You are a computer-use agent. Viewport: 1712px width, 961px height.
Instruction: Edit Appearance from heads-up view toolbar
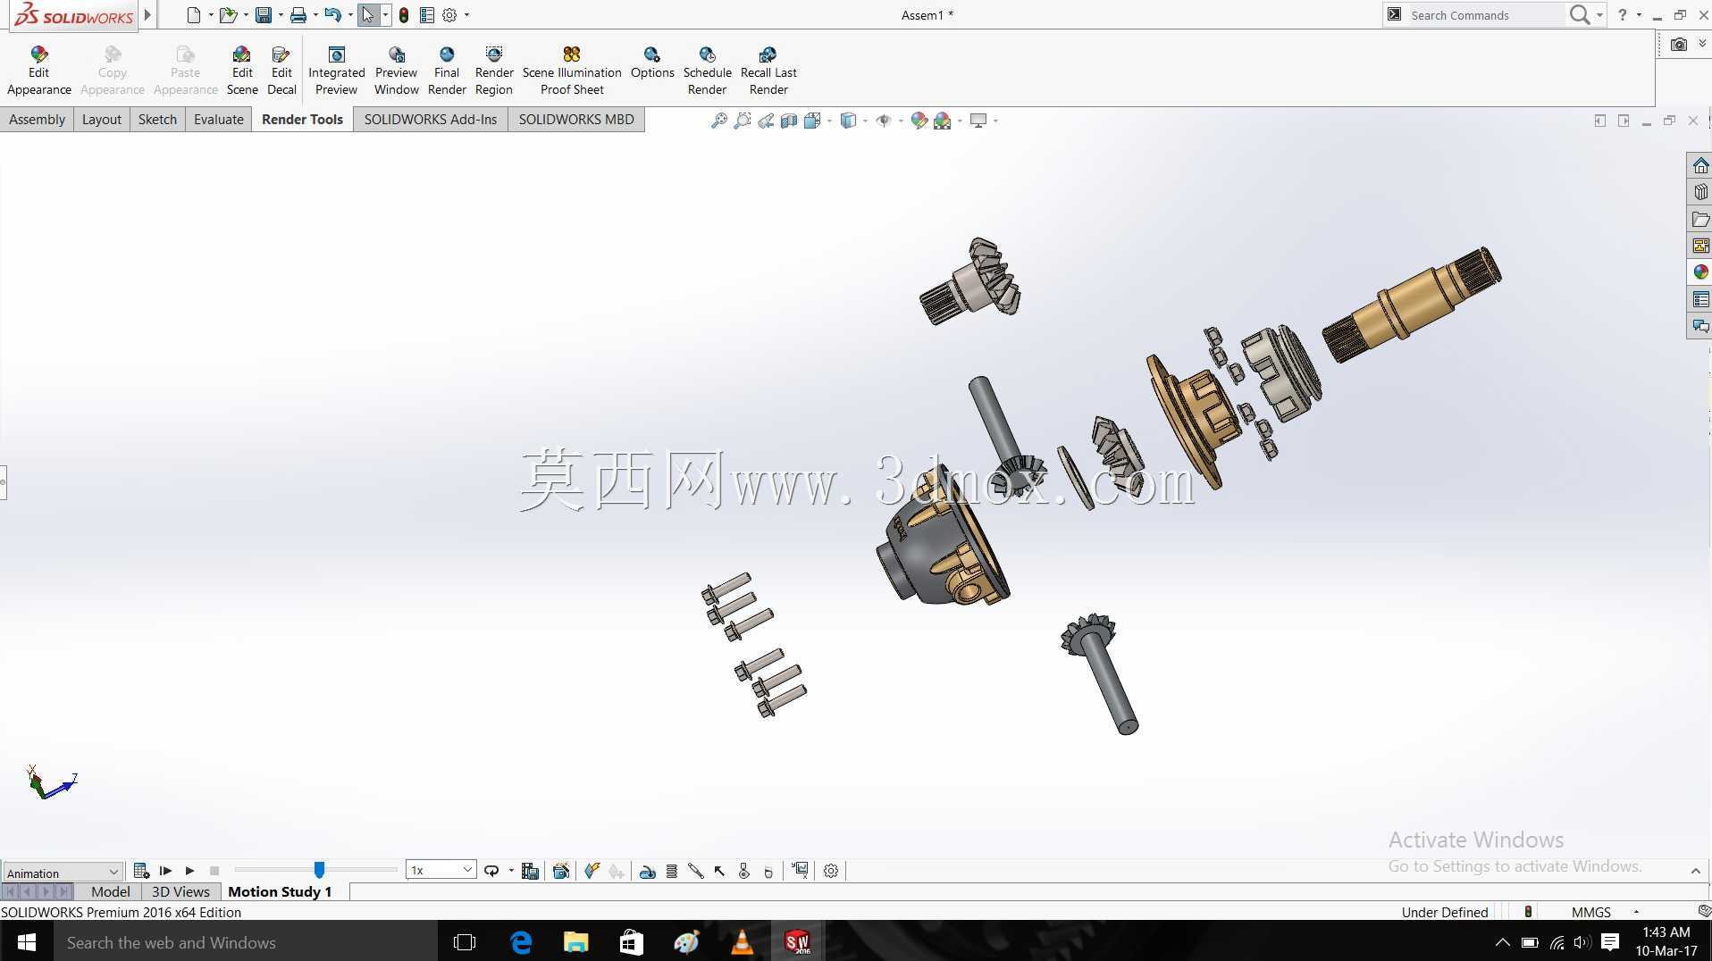coord(919,121)
